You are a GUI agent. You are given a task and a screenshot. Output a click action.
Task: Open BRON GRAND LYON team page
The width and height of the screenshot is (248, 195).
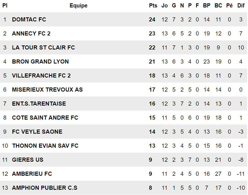tap(40, 62)
